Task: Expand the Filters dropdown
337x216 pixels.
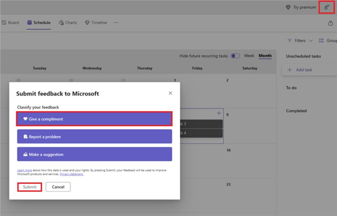Action: [300, 40]
